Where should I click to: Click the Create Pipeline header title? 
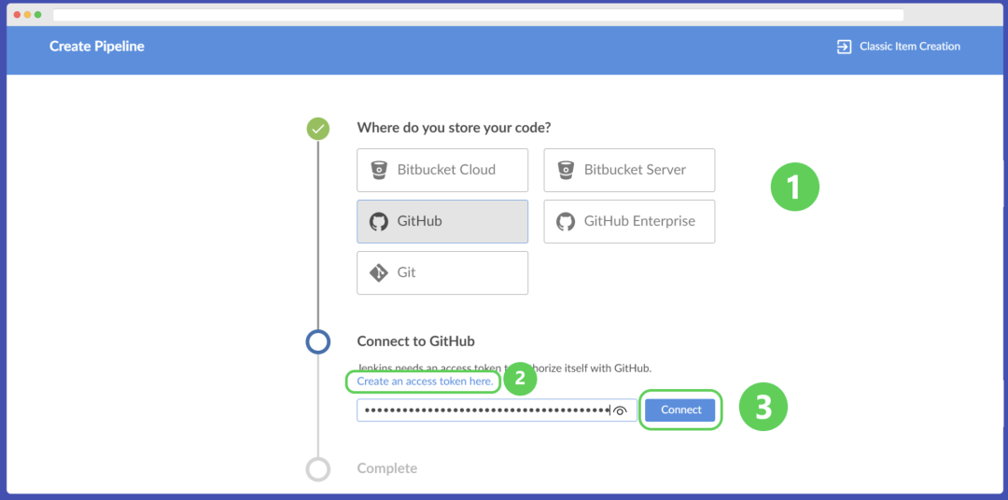click(x=97, y=47)
